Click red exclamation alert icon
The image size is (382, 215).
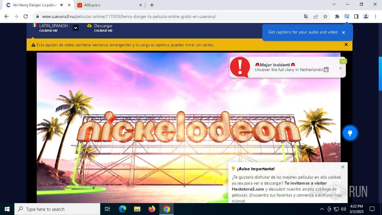pos(240,67)
